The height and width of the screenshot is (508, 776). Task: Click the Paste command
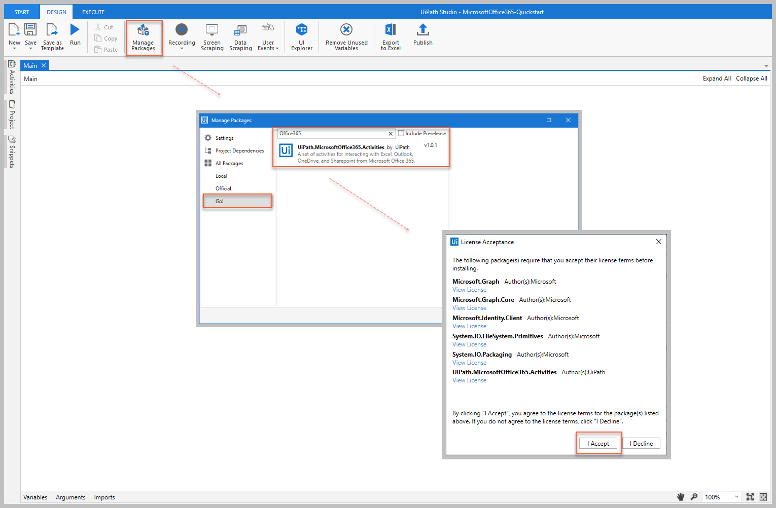106,50
